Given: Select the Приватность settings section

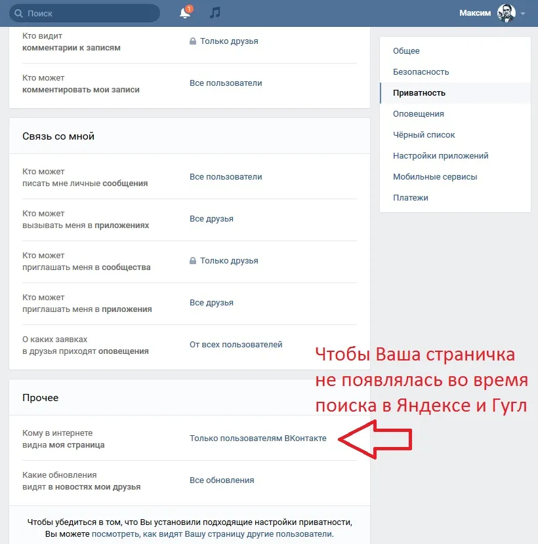Looking at the screenshot, I should (x=455, y=93).
